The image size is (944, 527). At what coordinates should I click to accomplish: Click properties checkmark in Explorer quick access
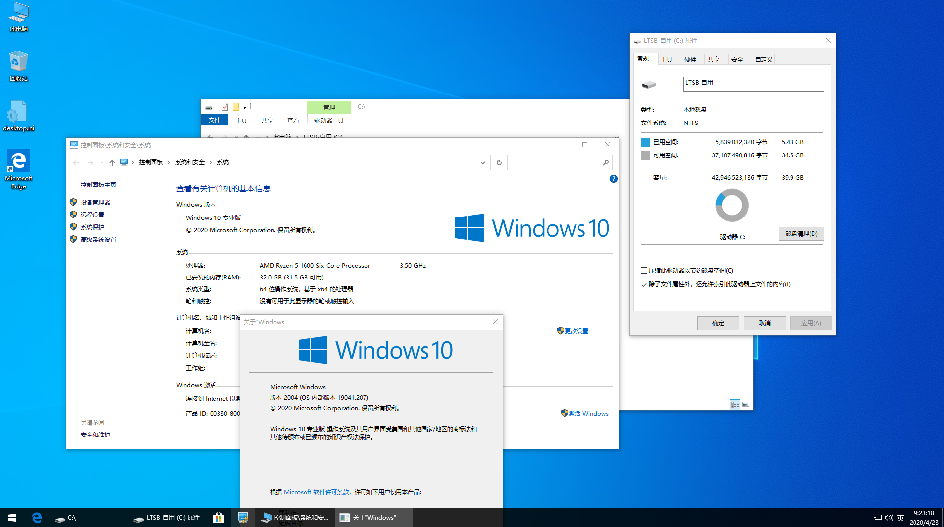(225, 107)
